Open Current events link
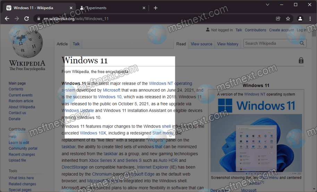The image size is (317, 192). coord(20,95)
